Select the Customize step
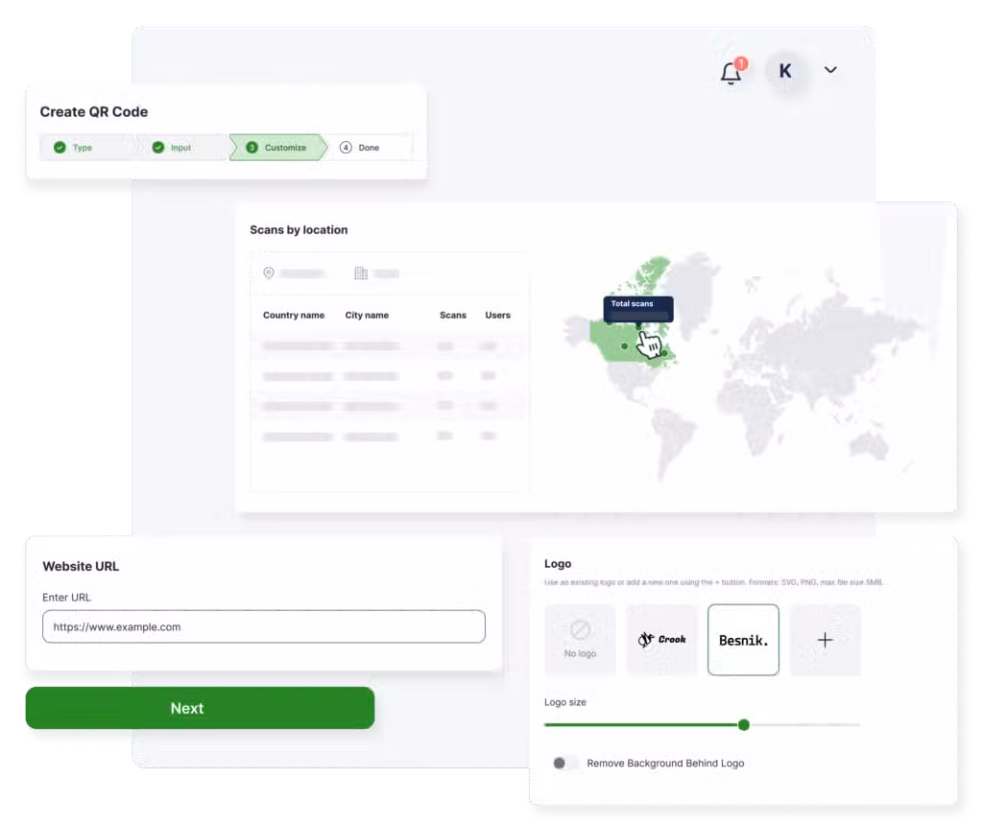 point(278,148)
